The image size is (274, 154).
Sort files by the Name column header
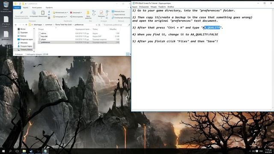click(41, 29)
